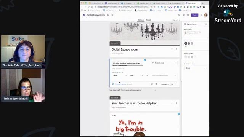
Task: Open the font style dropdown in theme panel
Action: pyautogui.click(x=195, y=68)
